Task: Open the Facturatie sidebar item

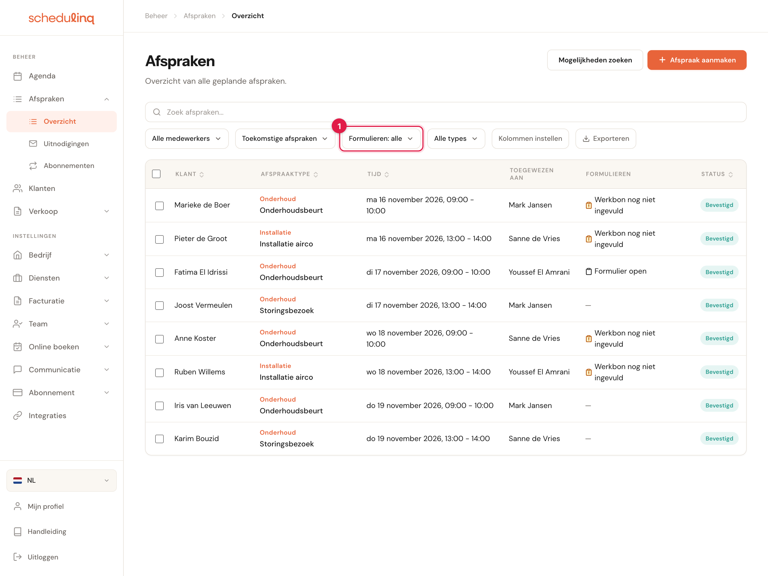Action: [x=61, y=301]
